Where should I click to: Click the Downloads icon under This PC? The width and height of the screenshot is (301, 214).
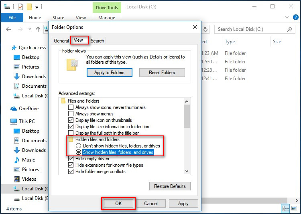click(17, 150)
